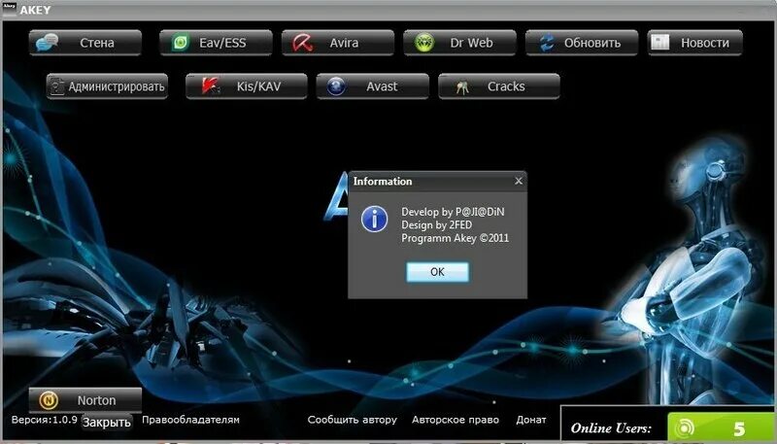This screenshot has height=444, width=777.
Task: Open the Avast keys section
Action: point(373,86)
